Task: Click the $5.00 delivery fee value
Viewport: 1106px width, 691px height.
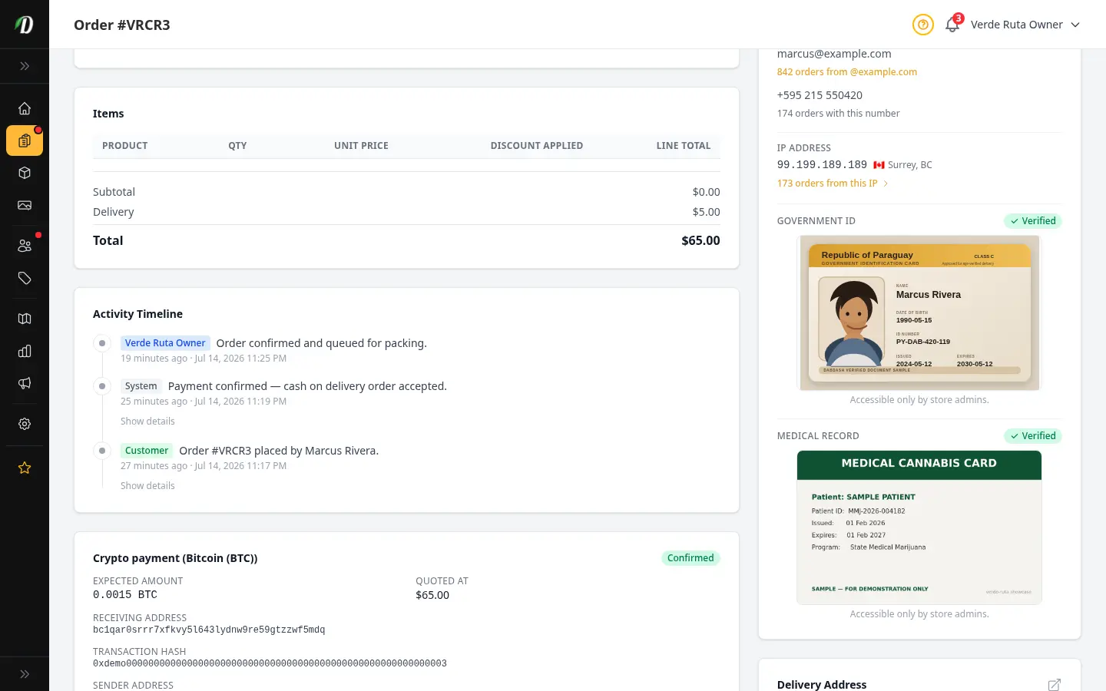Action: click(x=706, y=212)
